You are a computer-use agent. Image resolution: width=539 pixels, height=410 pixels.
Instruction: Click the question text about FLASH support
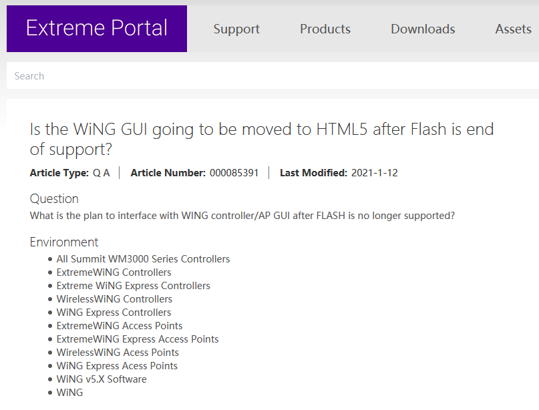coord(242,216)
